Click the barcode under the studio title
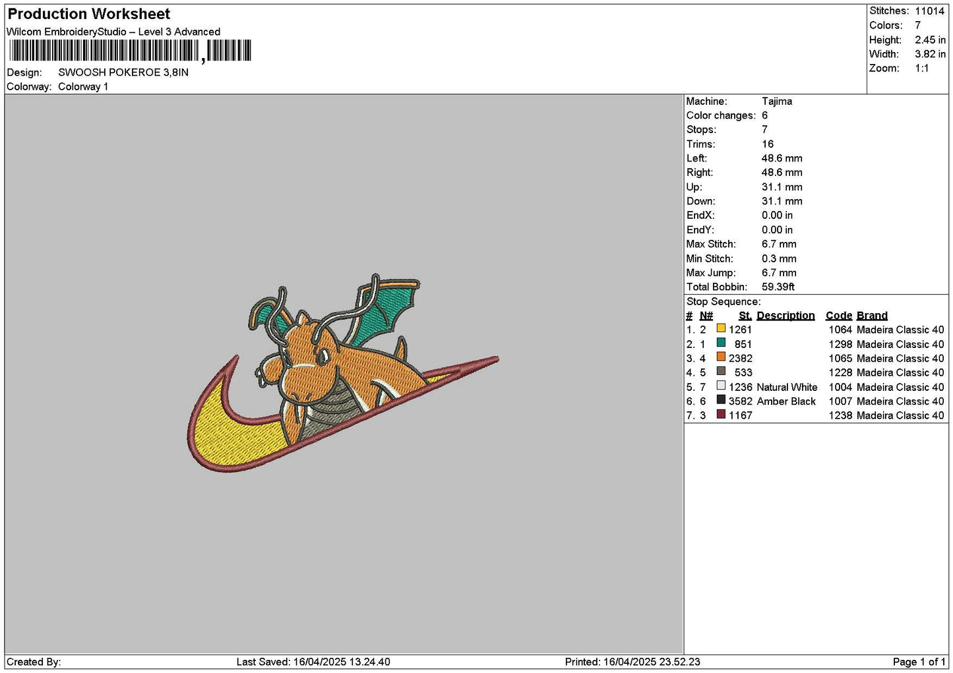The width and height of the screenshot is (953, 673). (x=130, y=51)
